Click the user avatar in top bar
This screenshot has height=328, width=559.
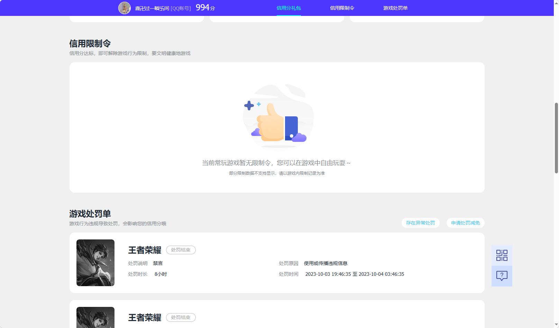[125, 8]
